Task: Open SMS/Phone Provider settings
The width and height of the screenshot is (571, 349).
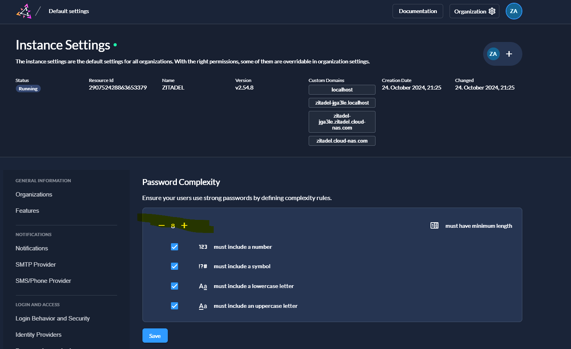Action: 44,281
